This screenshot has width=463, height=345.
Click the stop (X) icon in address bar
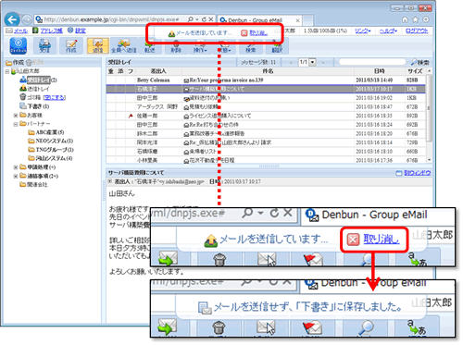tap(211, 19)
